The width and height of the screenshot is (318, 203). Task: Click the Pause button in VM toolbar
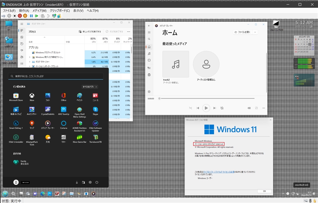tap(31, 16)
